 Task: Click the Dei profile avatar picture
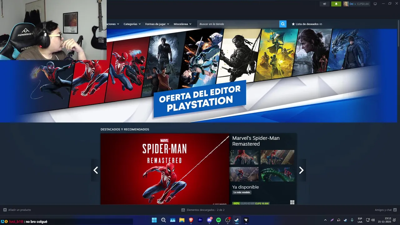(346, 4)
